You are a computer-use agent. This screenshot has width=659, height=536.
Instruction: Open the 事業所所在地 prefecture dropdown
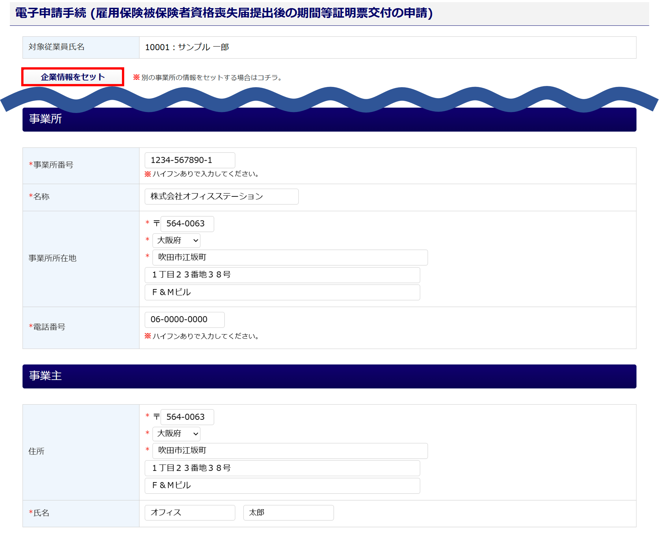[x=176, y=240]
